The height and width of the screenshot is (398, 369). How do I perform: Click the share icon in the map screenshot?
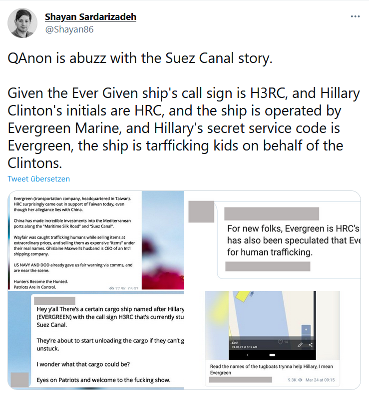point(311,344)
